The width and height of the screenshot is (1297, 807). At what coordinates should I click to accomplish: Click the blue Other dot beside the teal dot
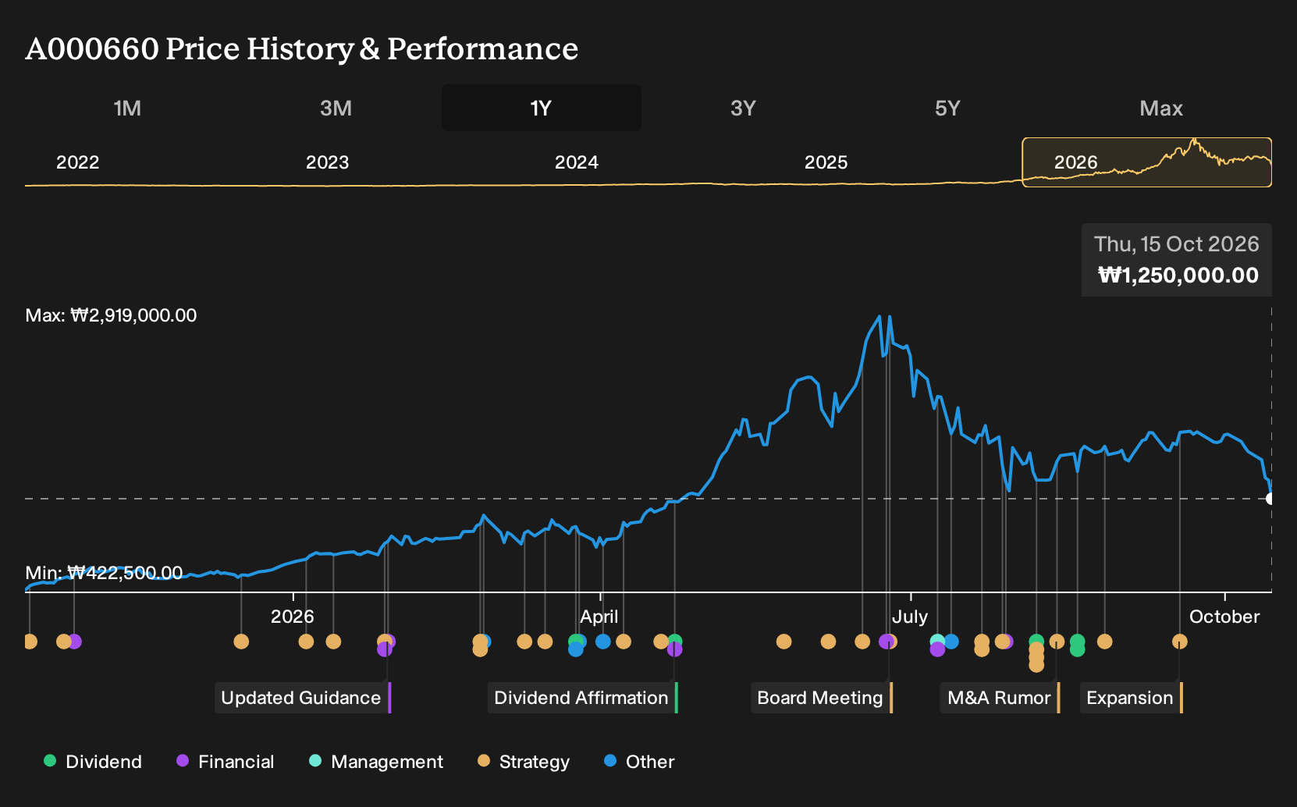pyautogui.click(x=951, y=642)
